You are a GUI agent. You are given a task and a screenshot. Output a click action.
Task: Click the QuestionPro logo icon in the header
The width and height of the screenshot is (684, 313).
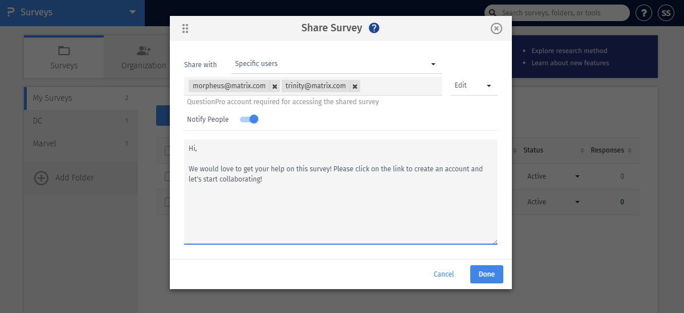click(x=11, y=12)
